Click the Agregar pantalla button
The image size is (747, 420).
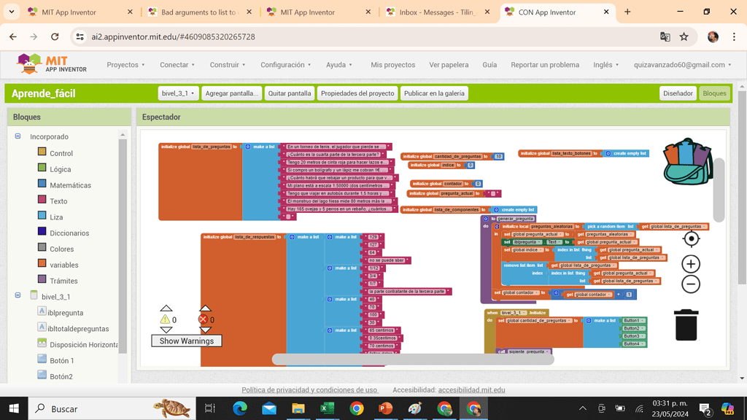(231, 93)
